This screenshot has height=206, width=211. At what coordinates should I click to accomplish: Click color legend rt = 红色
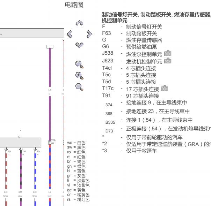coord(76,157)
